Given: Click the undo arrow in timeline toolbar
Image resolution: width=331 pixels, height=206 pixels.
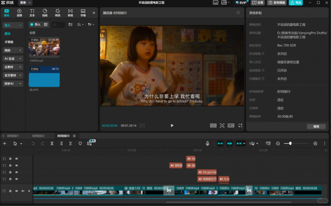Looking at the screenshot, I should coord(33,143).
